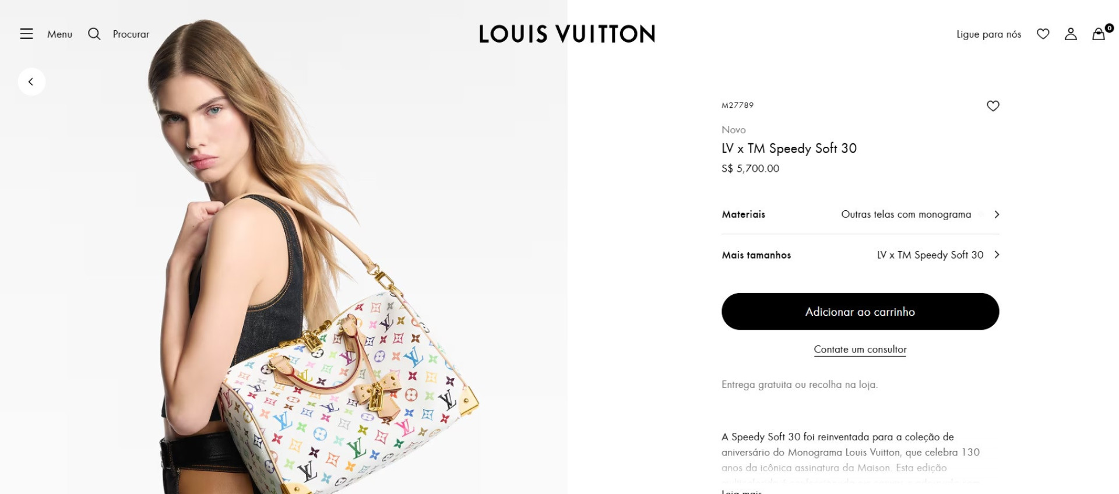Toggle wishlist heart next to product code M27789
Screen dimensions: 1119x494
(x=993, y=105)
